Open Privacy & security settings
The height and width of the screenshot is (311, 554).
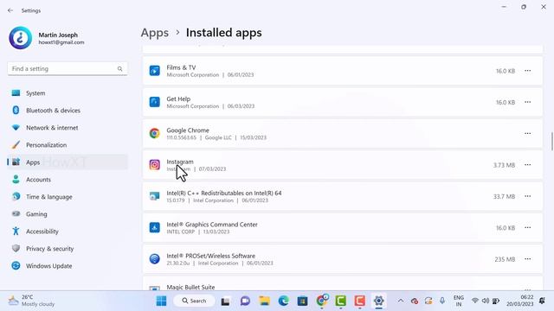pyautogui.click(x=68, y=249)
